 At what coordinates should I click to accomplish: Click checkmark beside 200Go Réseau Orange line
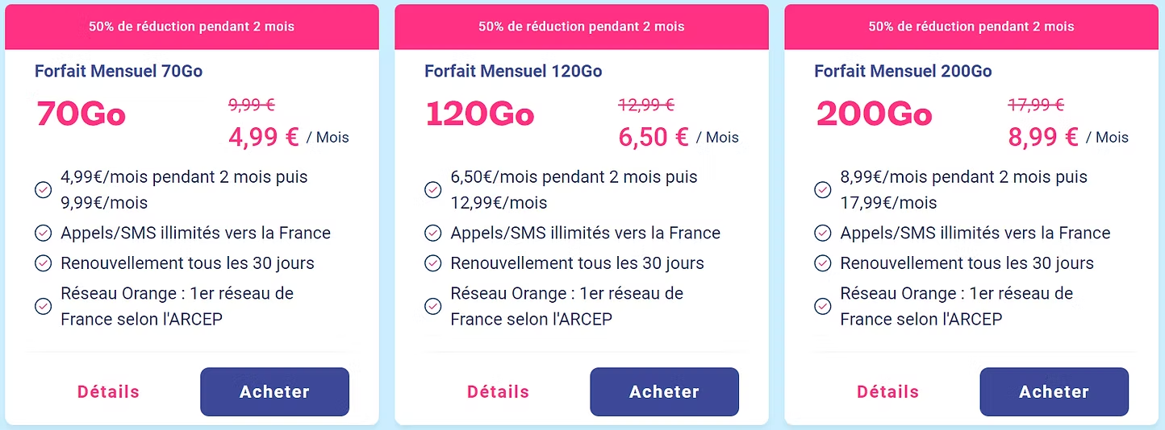823,306
